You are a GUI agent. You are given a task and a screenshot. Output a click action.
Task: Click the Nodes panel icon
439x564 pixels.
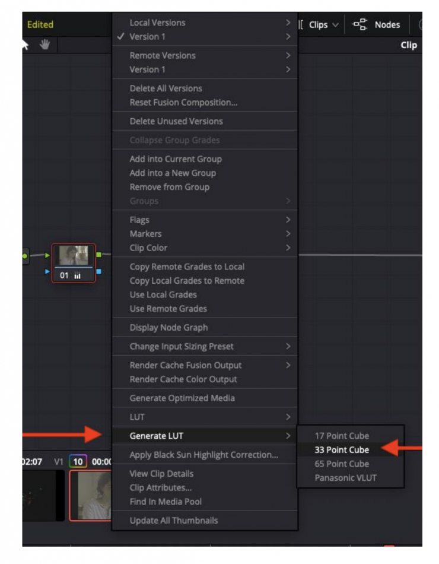359,25
